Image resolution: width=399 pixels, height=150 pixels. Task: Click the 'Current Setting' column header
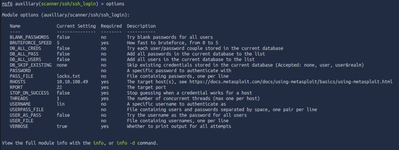point(76,26)
